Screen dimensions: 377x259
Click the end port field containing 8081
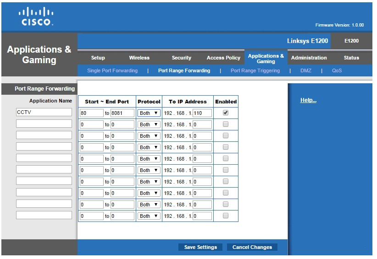pos(122,113)
